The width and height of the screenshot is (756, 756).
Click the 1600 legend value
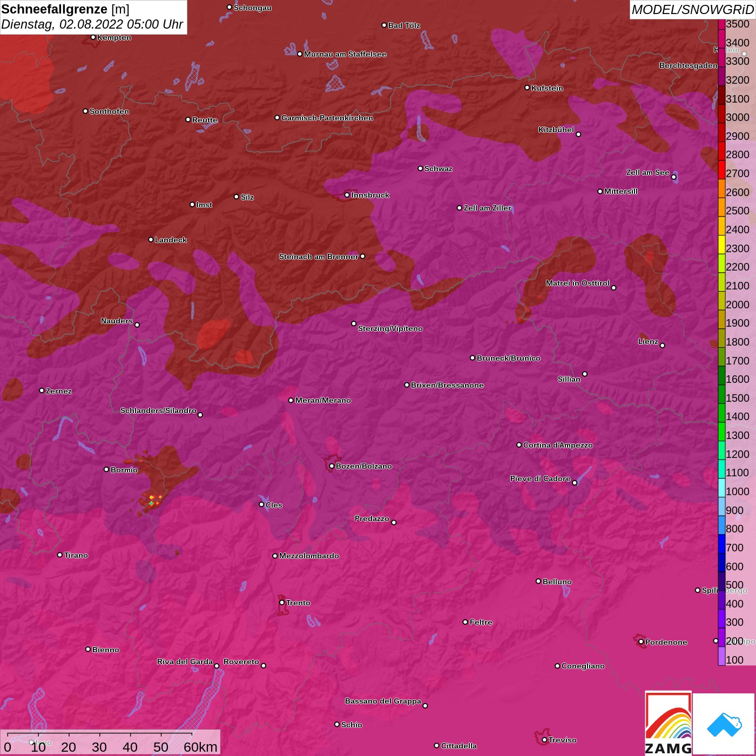(738, 379)
